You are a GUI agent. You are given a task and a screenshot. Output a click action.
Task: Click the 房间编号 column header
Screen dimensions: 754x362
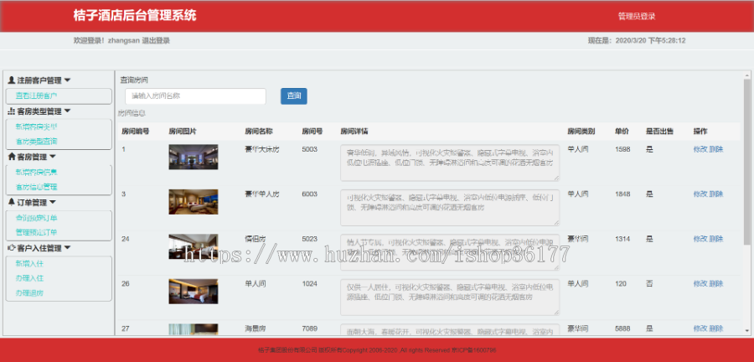[135, 132]
